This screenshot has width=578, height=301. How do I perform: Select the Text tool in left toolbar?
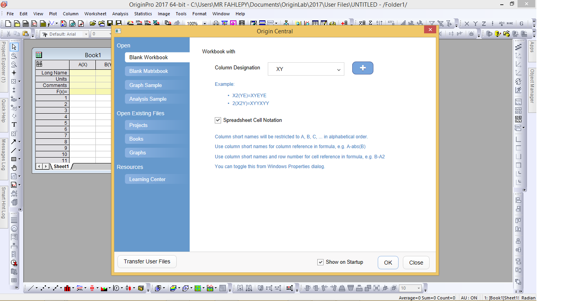coord(14,124)
